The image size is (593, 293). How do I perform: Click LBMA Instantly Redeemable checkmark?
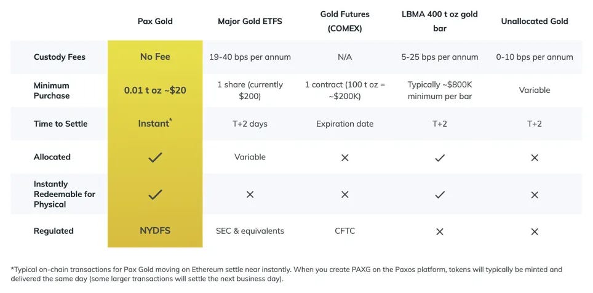(x=439, y=195)
